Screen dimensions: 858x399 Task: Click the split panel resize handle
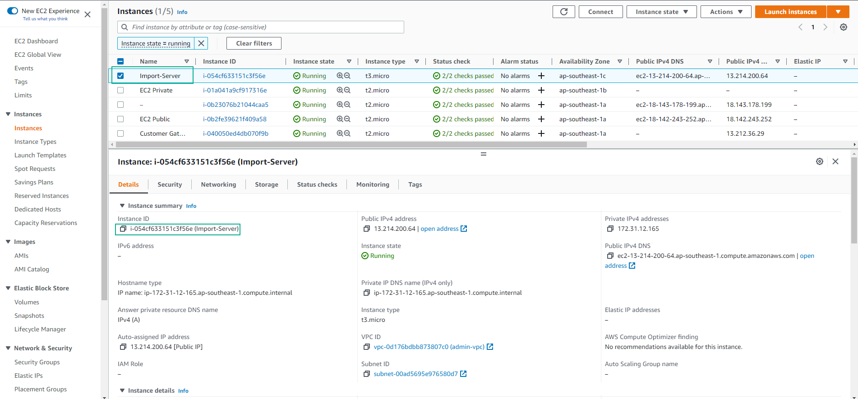(x=484, y=154)
